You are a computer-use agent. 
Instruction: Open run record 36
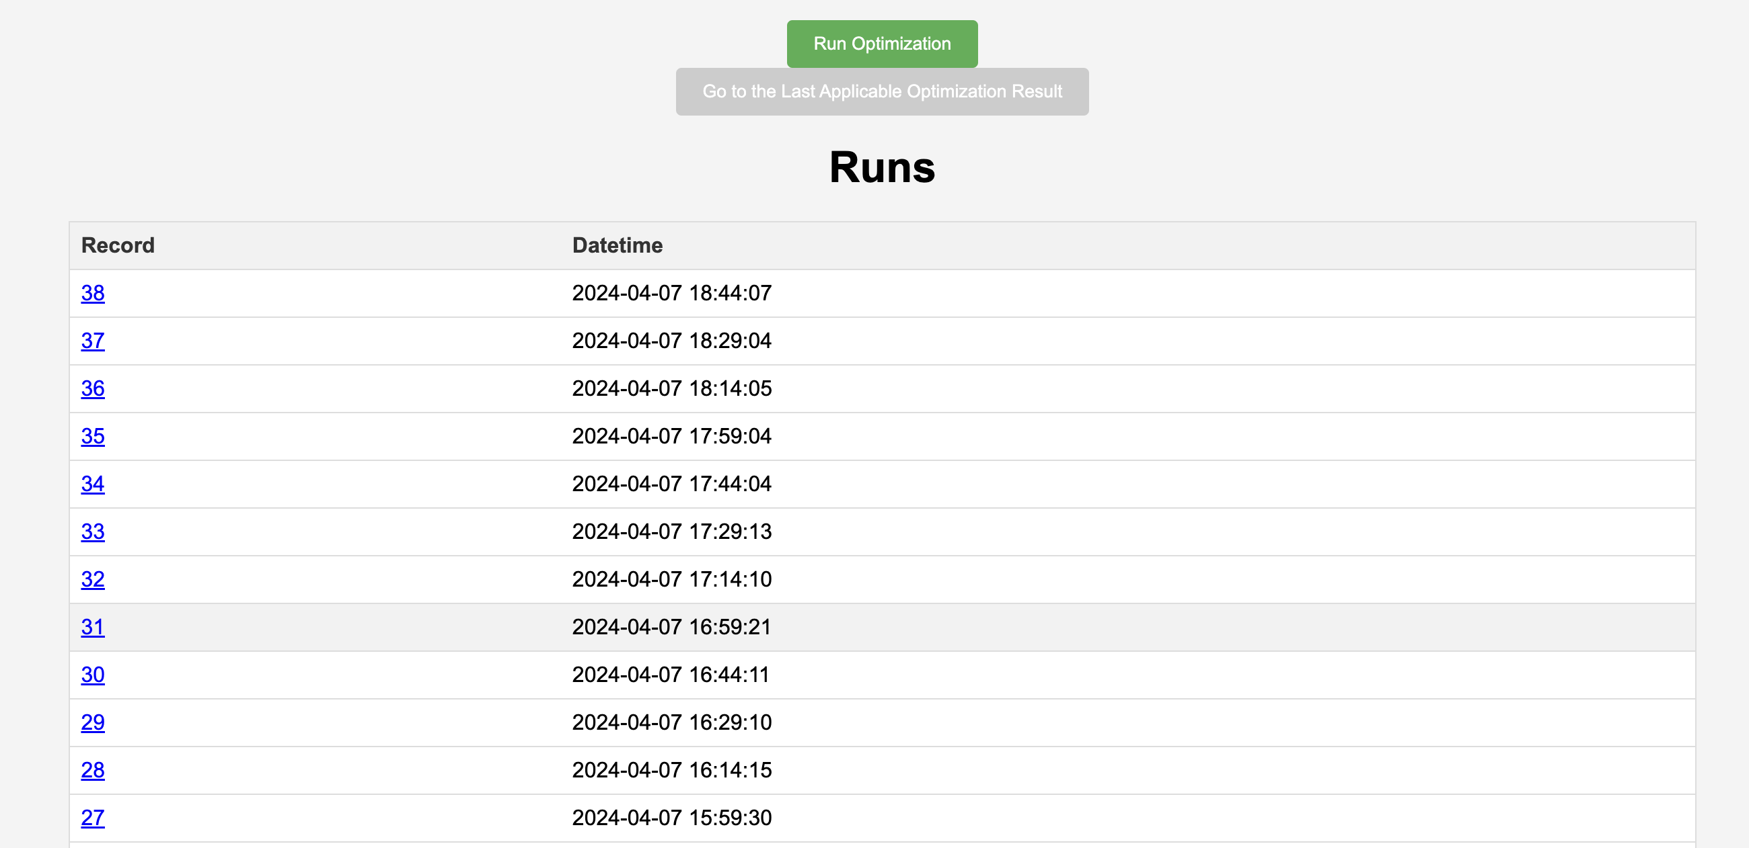coord(93,389)
